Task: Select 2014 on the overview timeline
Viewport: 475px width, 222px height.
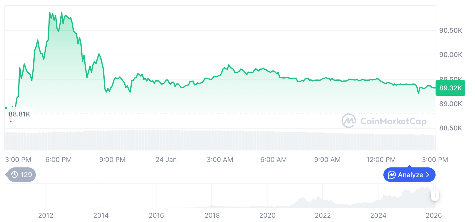Action: pyautogui.click(x=101, y=216)
